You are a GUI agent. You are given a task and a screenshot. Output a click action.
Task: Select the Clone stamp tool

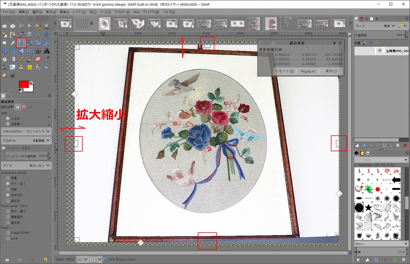(x=21, y=67)
